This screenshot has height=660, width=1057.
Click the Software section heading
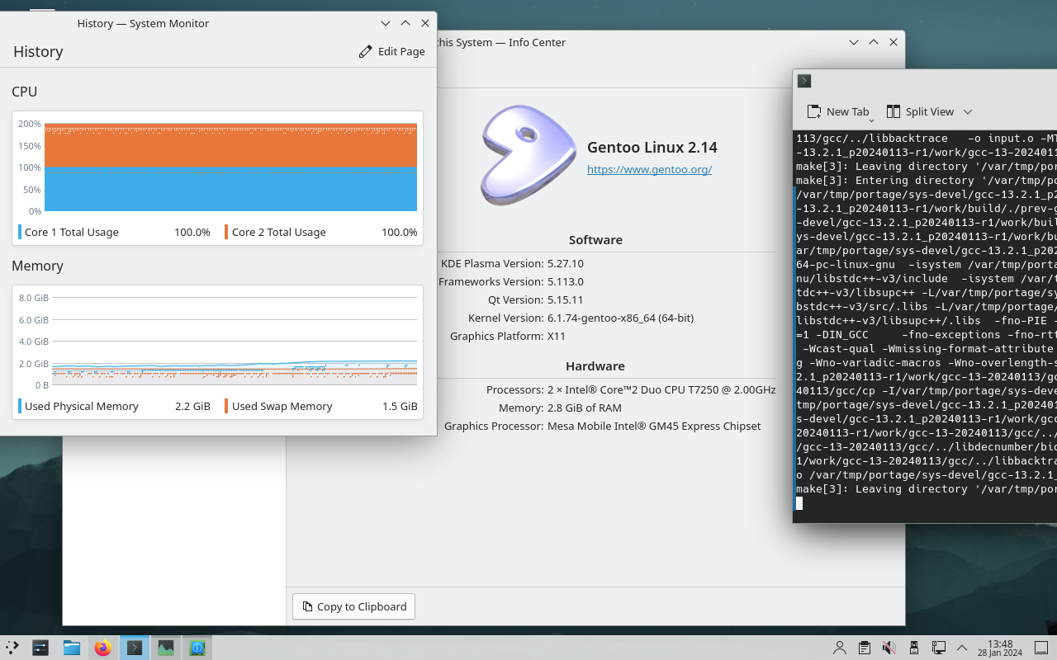pyautogui.click(x=595, y=240)
